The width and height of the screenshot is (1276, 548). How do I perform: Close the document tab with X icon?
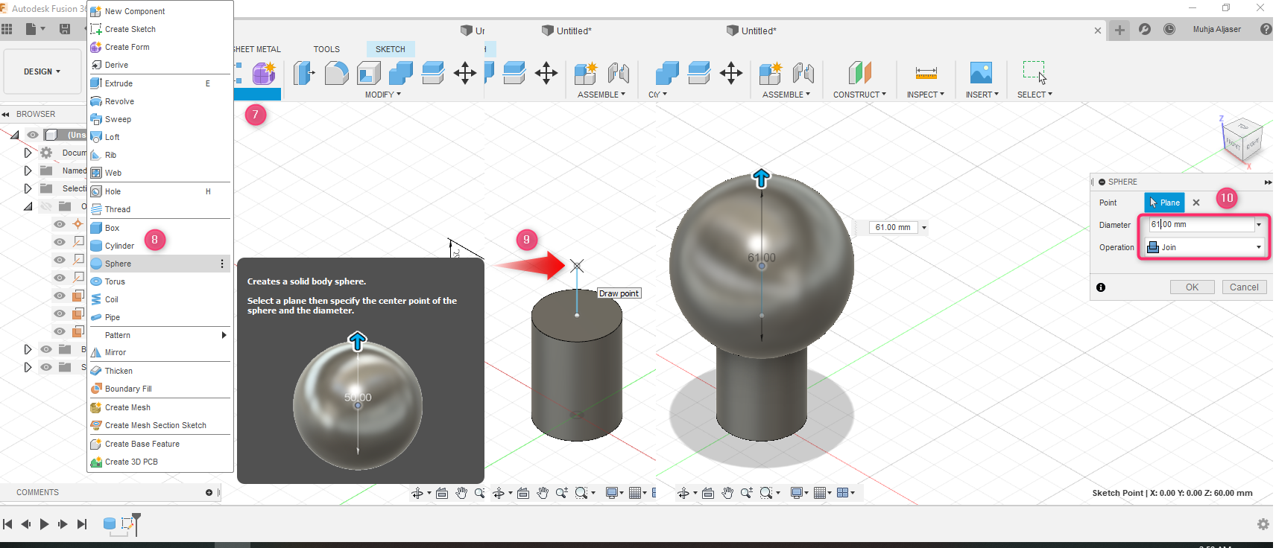tap(1097, 31)
